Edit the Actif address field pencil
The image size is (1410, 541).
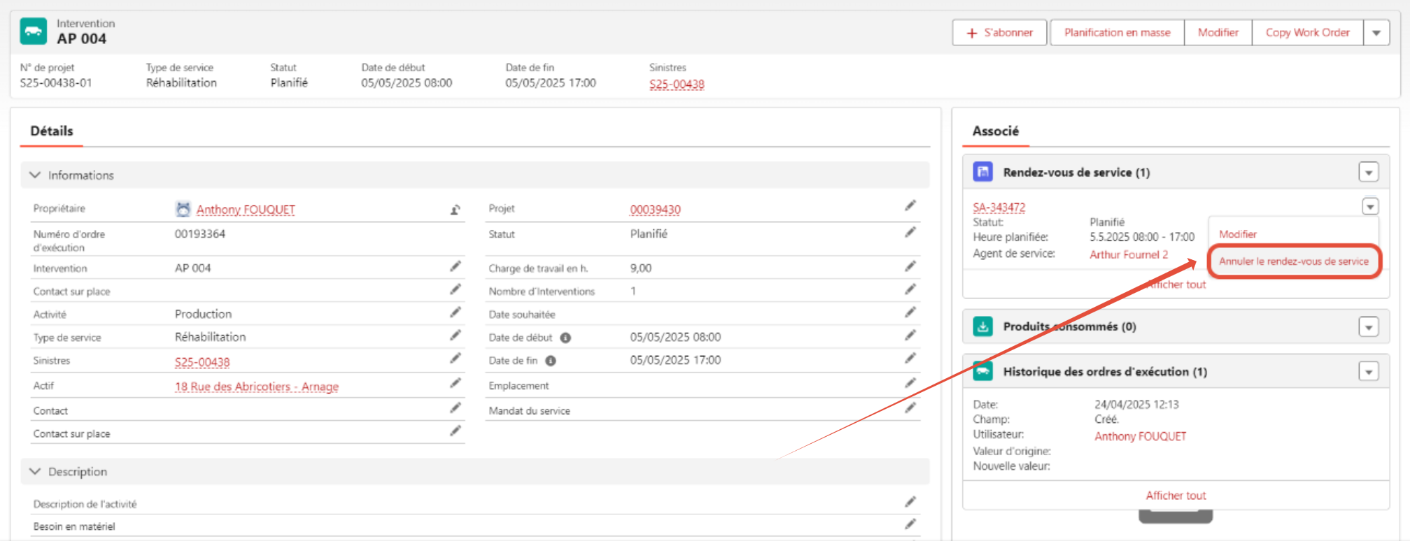tap(456, 383)
